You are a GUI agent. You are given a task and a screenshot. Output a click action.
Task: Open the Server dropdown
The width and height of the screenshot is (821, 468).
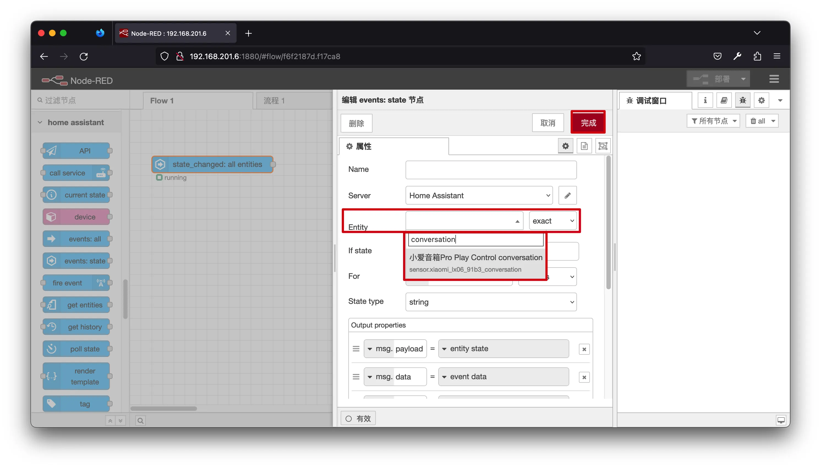pos(479,196)
